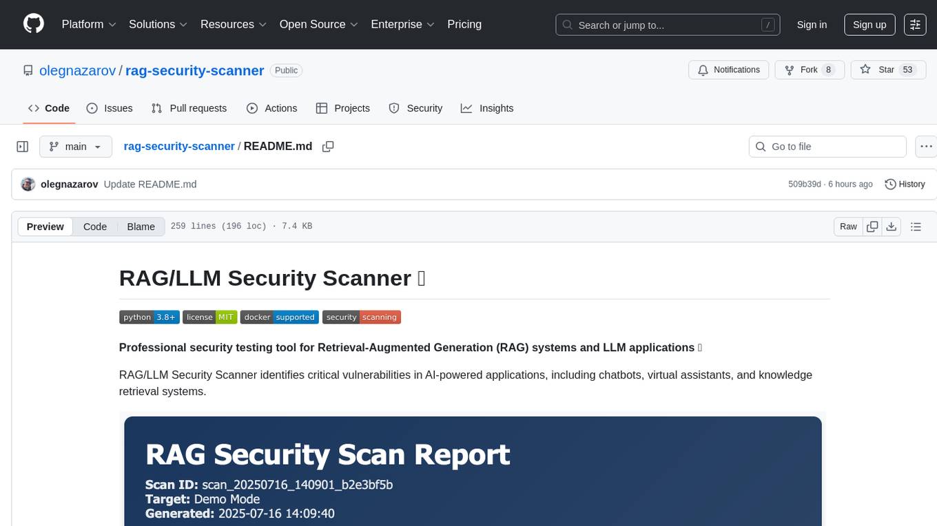Open commit 509b39d
This screenshot has width=937, height=526.
[x=804, y=184]
